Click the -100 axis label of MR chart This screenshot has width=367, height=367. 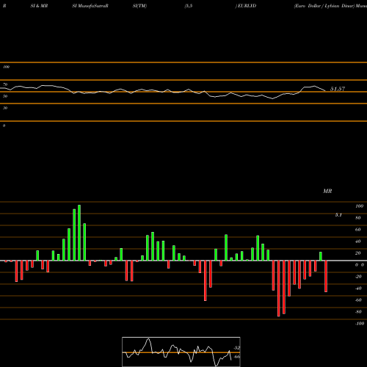[x=360, y=324]
